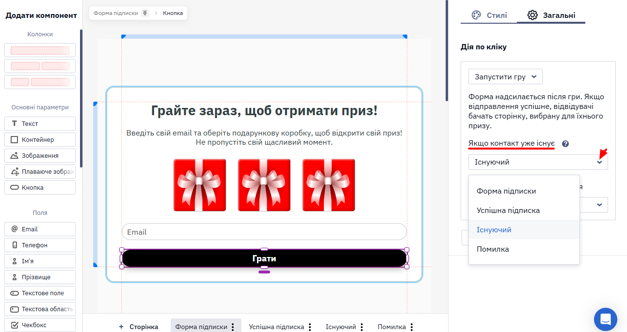
Task: Open help tooltip next to Якщо контакт уже існує
Action: tap(565, 144)
